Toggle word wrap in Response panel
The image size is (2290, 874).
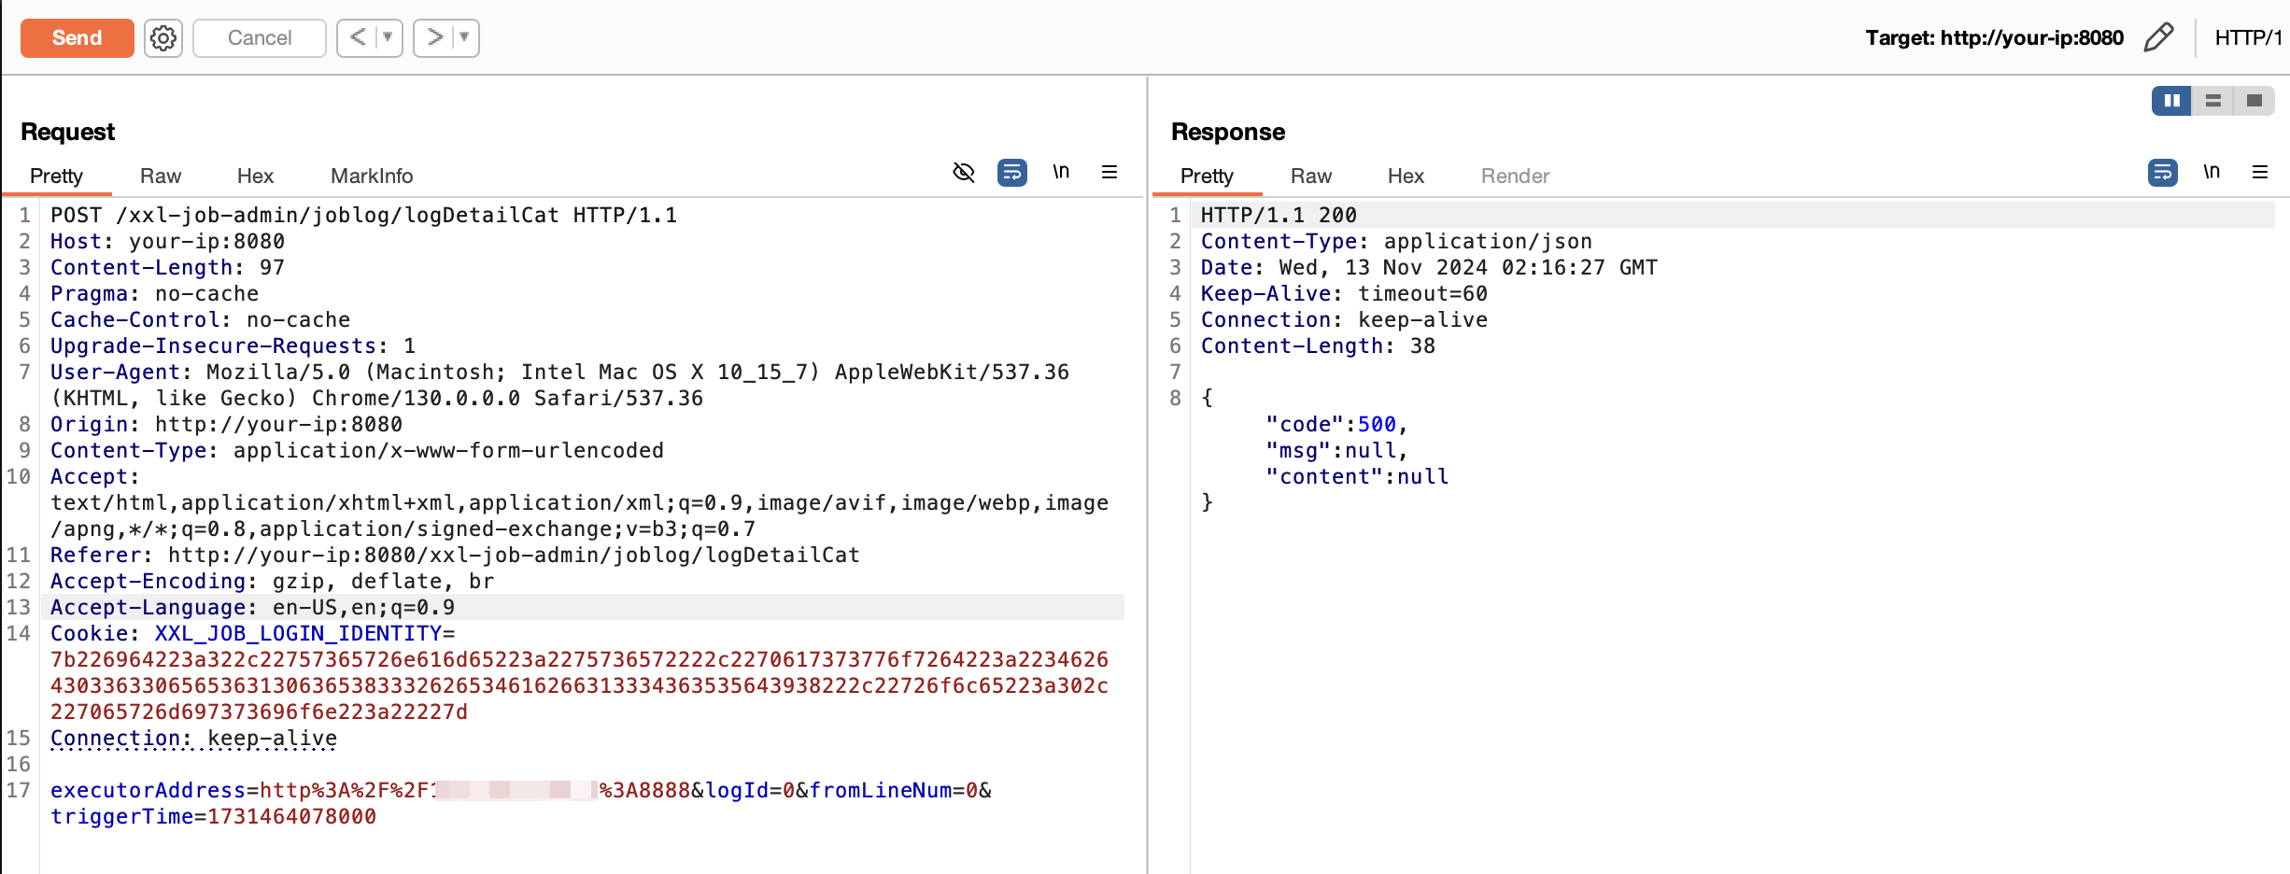pos(2163,173)
